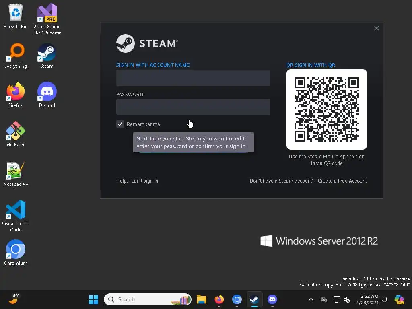Click the "Remember me" label text
This screenshot has width=412, height=309.
click(143, 124)
